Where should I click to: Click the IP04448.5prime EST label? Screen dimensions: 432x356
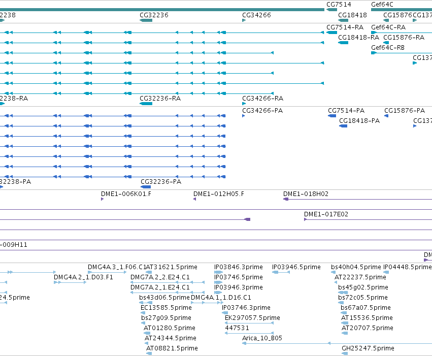(x=407, y=267)
